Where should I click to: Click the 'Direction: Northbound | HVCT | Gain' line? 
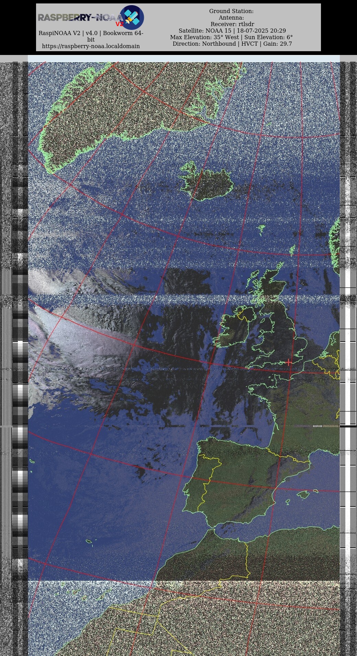pyautogui.click(x=232, y=44)
